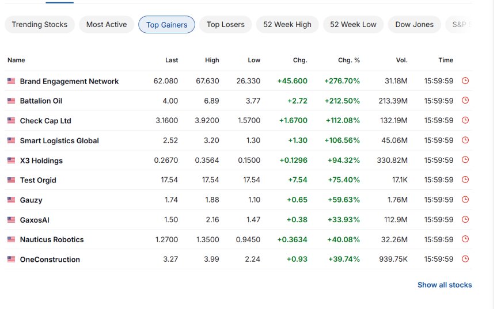Show the 52 Week Low tab
Viewport: 501px width, 309px height.
pos(353,25)
